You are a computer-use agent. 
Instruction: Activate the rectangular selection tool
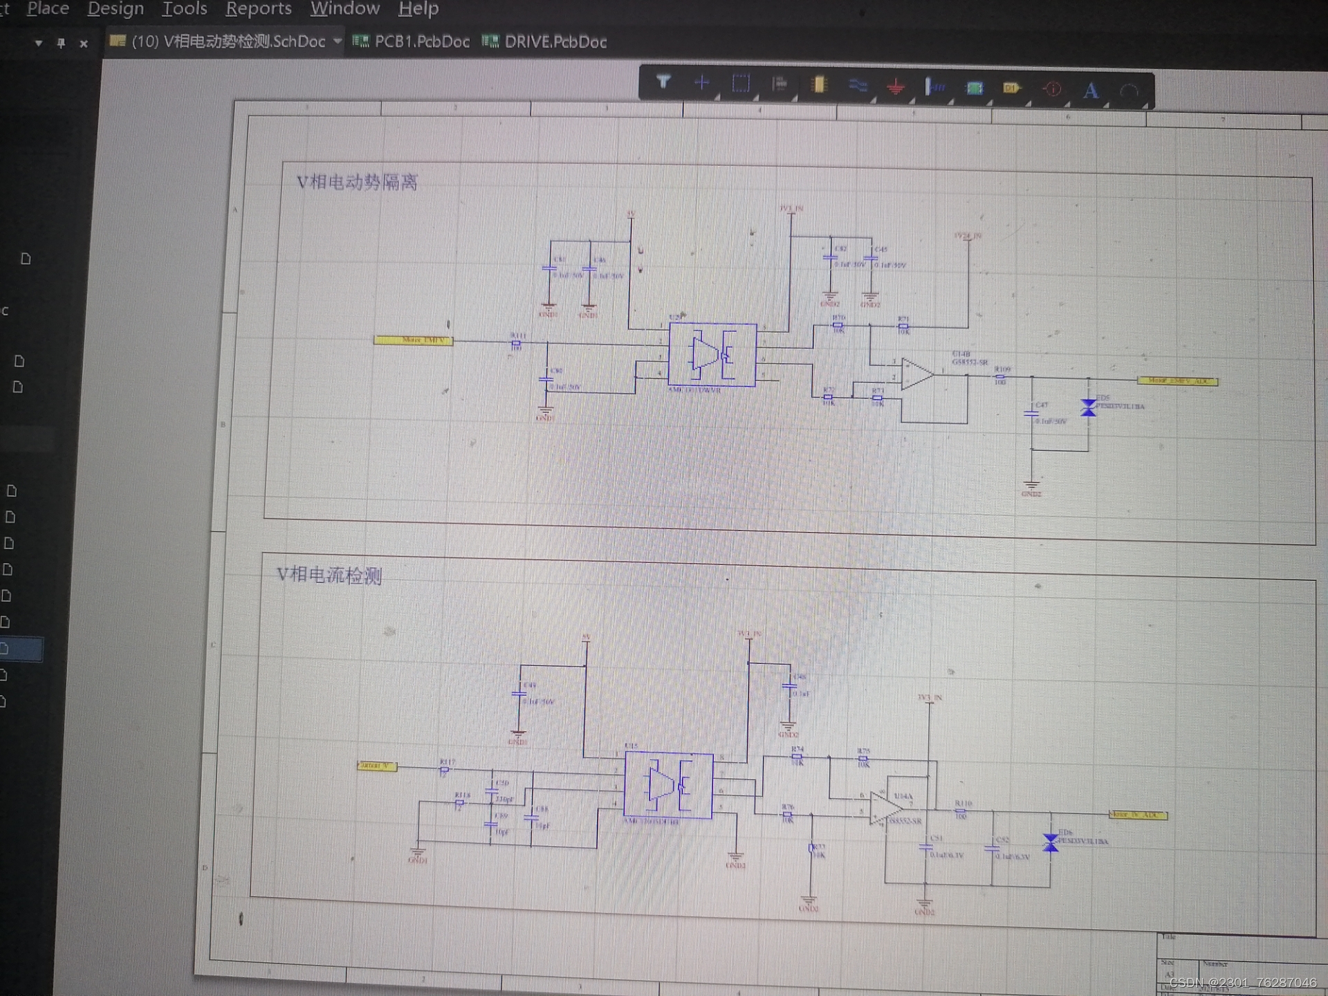point(741,84)
